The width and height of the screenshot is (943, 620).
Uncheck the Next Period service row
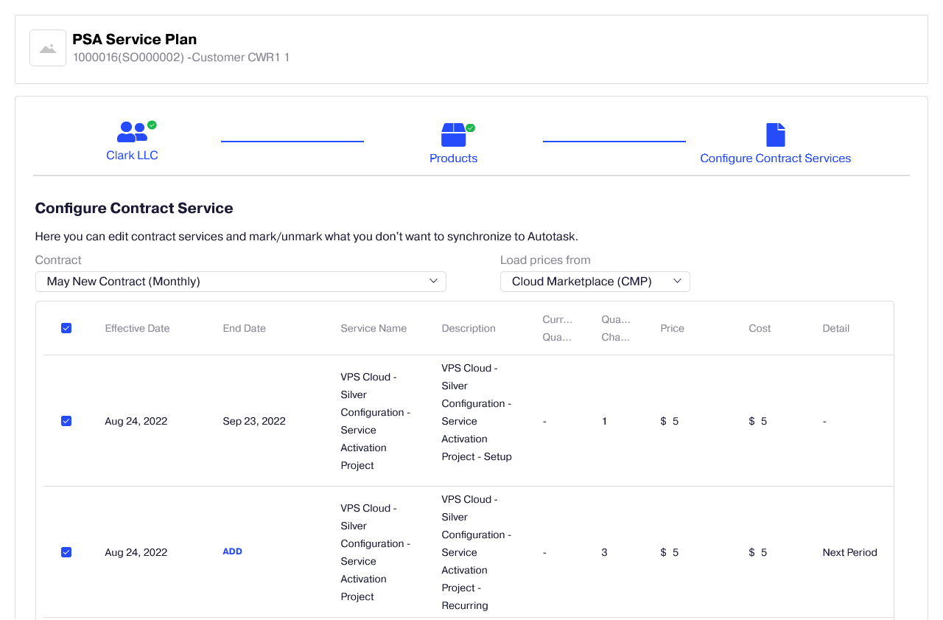point(66,551)
